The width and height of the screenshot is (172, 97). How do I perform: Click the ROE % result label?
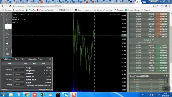(28, 82)
